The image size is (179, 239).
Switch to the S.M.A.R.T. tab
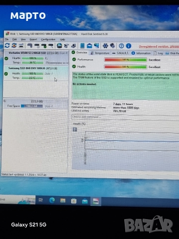point(120,53)
